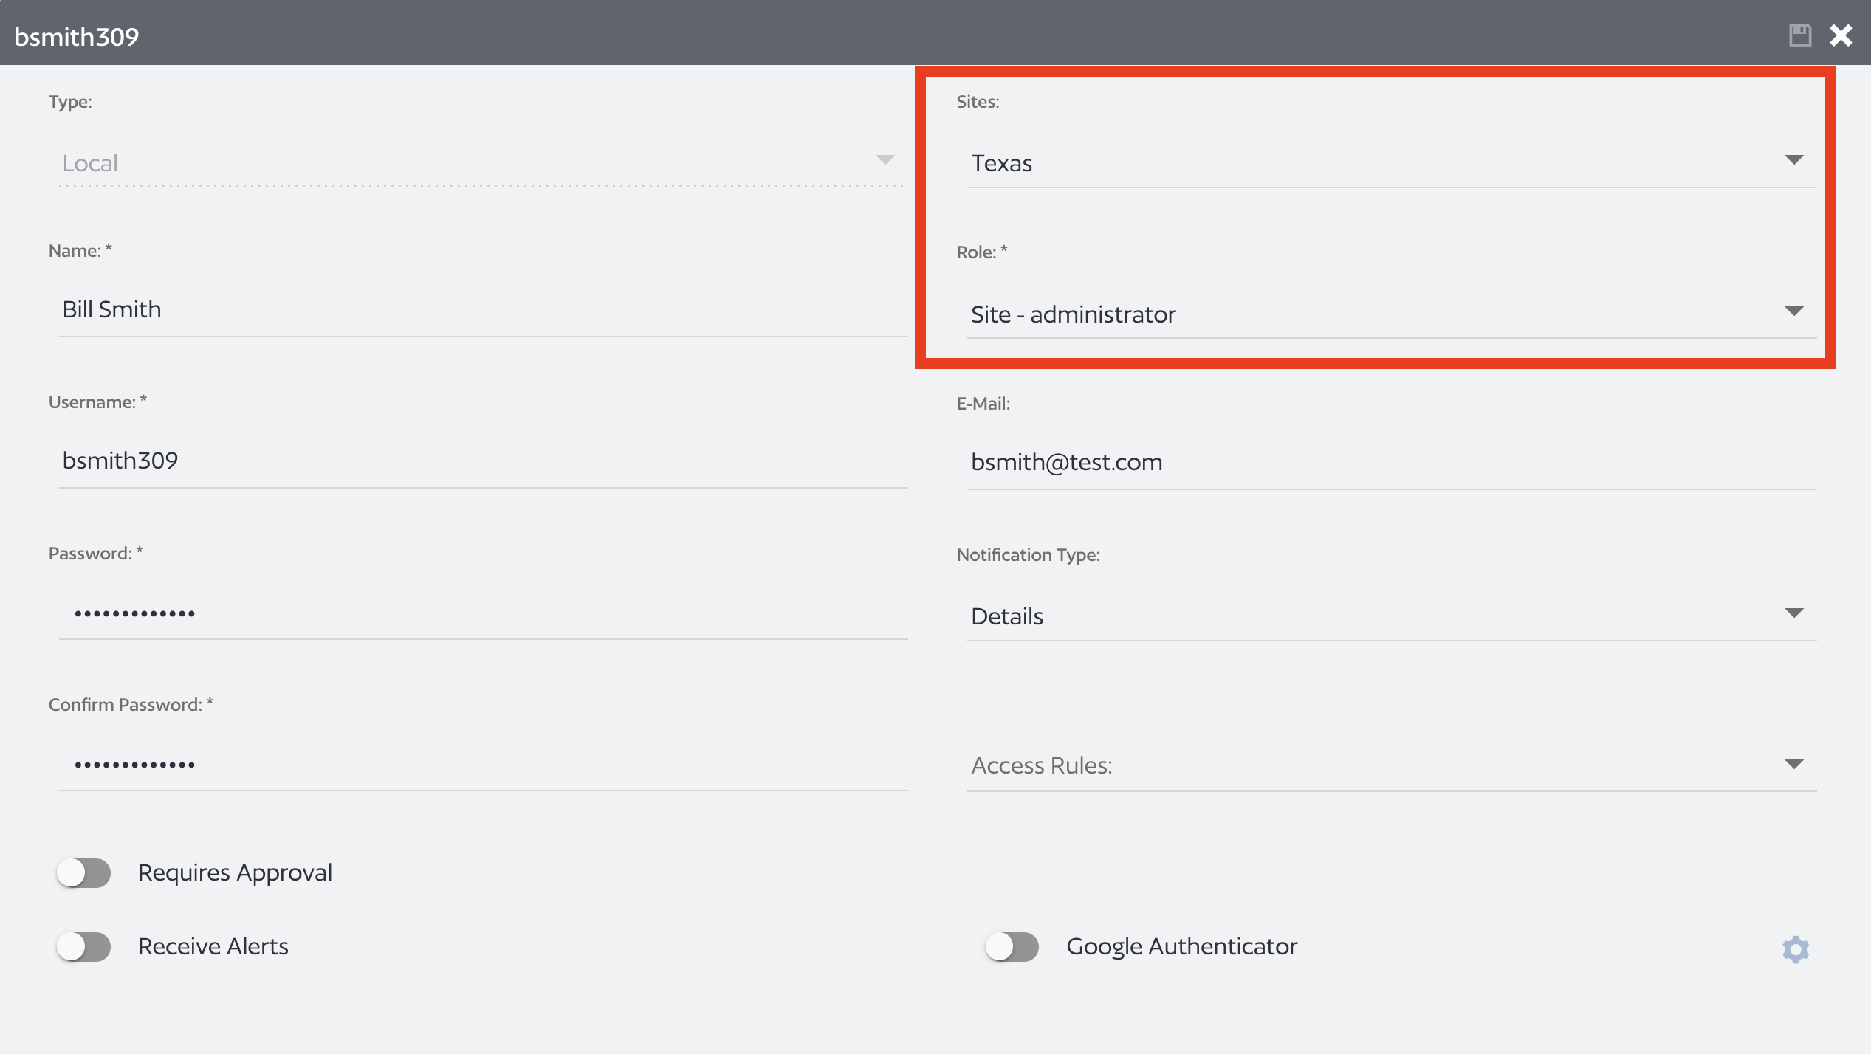The width and height of the screenshot is (1871, 1054).
Task: Turn on Receive Alerts
Action: pyautogui.click(x=83, y=946)
